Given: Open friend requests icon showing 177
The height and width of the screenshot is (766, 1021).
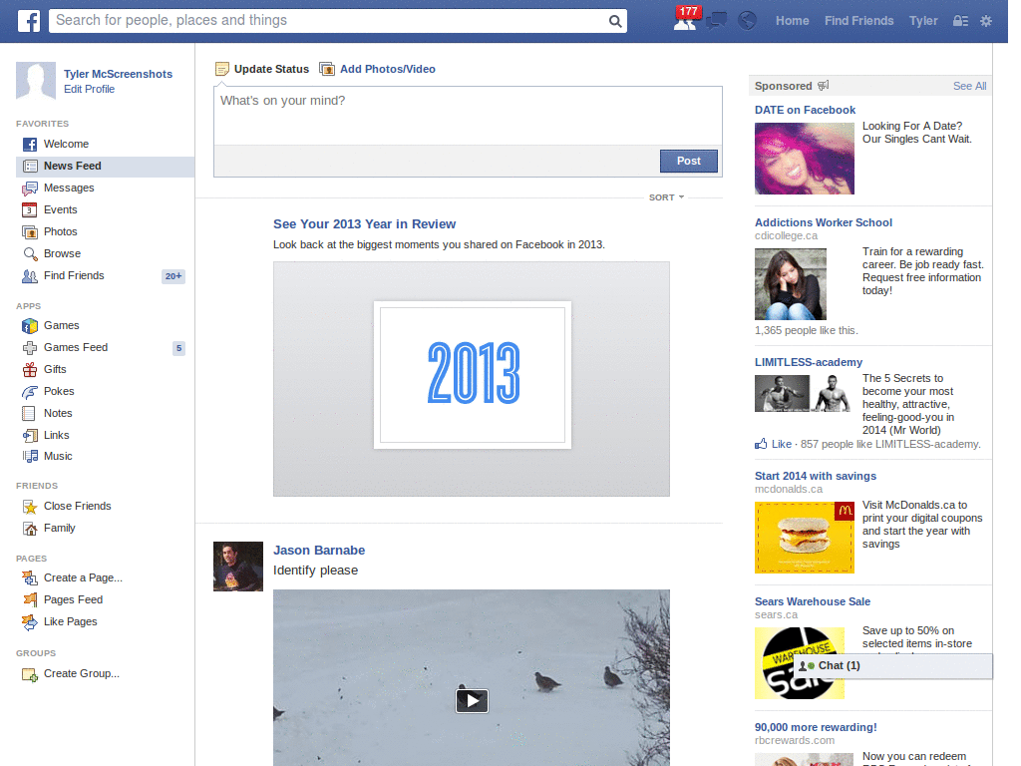Looking at the screenshot, I should pyautogui.click(x=686, y=20).
